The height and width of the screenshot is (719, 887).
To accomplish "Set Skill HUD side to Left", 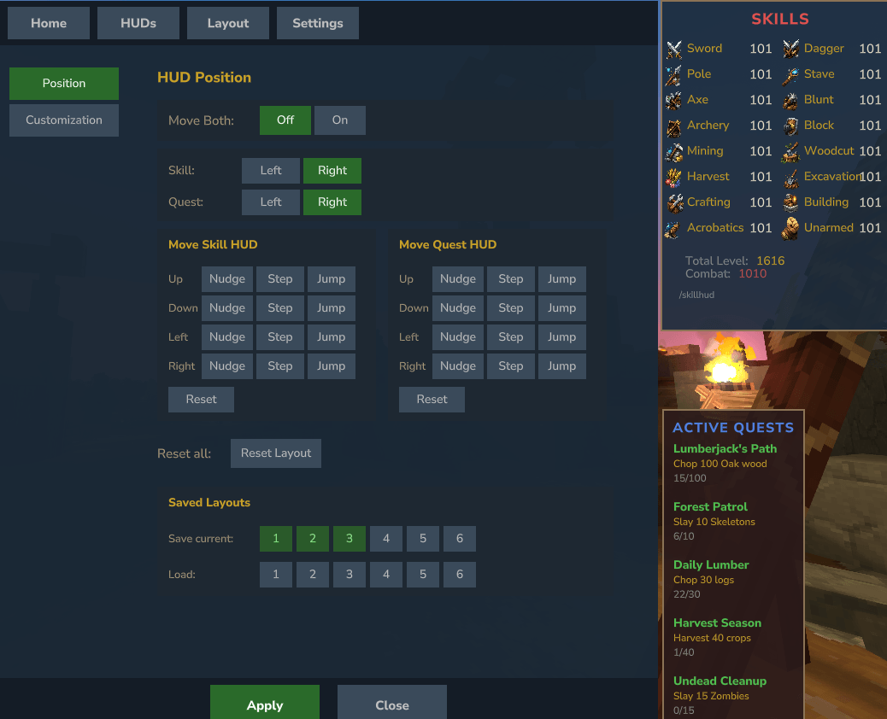I will [271, 171].
